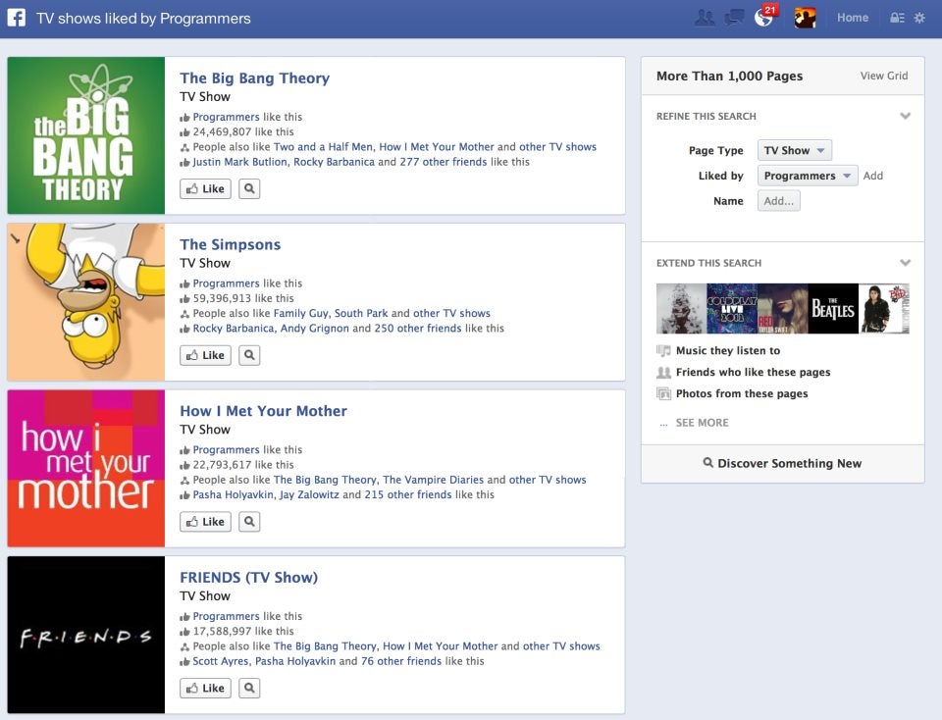Image resolution: width=942 pixels, height=720 pixels.
Task: Click The Simpsons Homer thumbnail
Action: (x=86, y=301)
